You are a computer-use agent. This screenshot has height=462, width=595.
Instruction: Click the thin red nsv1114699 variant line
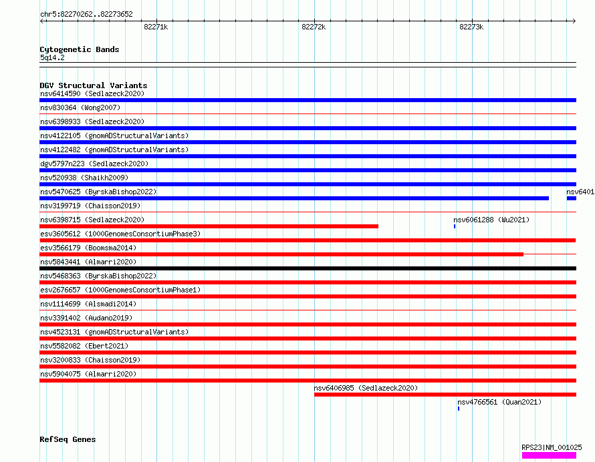click(x=308, y=310)
